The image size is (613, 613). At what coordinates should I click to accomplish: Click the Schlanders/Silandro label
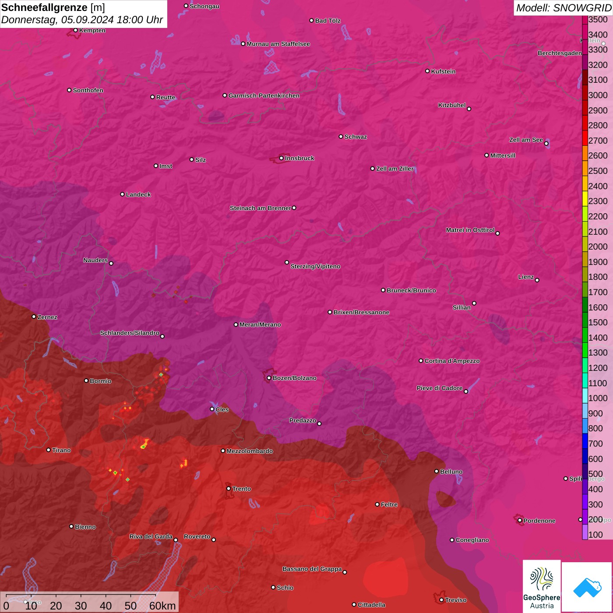pyautogui.click(x=130, y=333)
